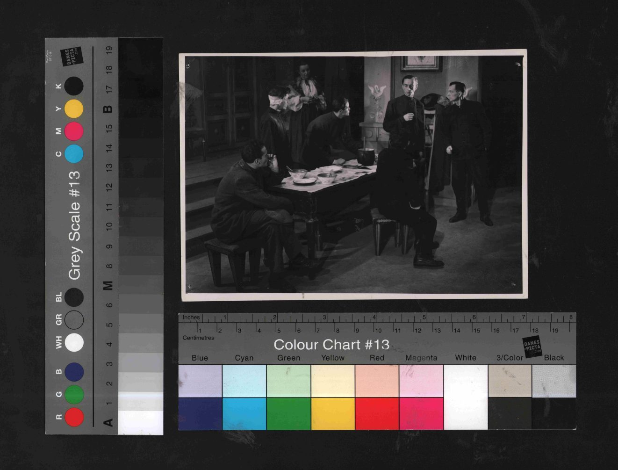Viewport: 618px width, 470px height.
Task: Click the saturated green swatch under Green
Action: pyautogui.click(x=288, y=413)
